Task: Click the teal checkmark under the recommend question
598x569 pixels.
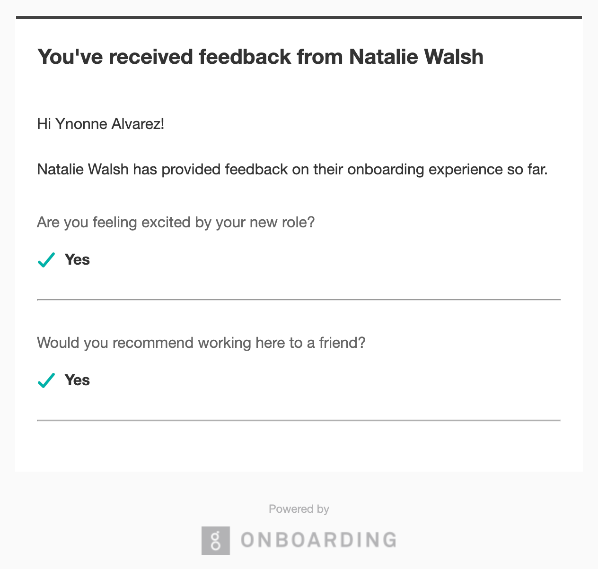Action: pyautogui.click(x=46, y=380)
